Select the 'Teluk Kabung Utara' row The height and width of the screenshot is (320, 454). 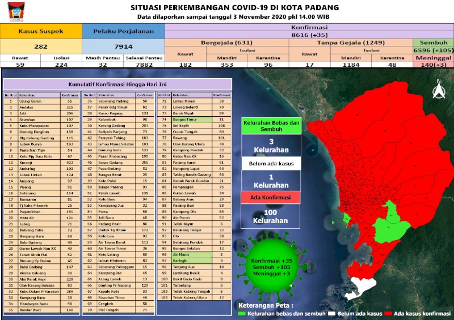tap(194, 297)
